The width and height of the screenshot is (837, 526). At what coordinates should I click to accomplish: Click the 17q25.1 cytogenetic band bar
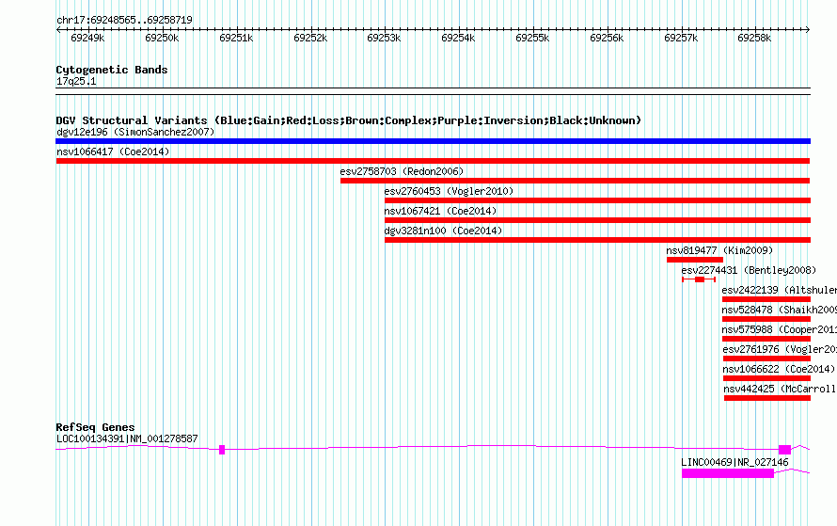pyautogui.click(x=433, y=91)
